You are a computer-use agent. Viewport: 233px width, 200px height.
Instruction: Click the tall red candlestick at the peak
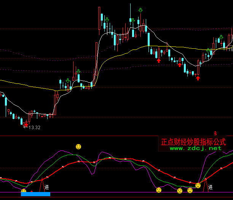coord(99,18)
